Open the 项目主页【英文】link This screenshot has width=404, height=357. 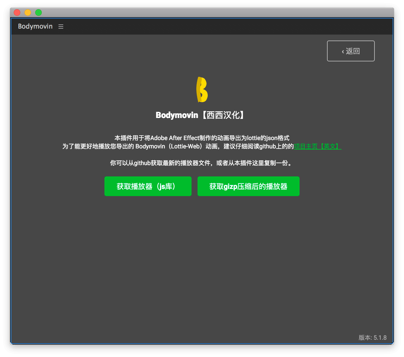pos(317,146)
